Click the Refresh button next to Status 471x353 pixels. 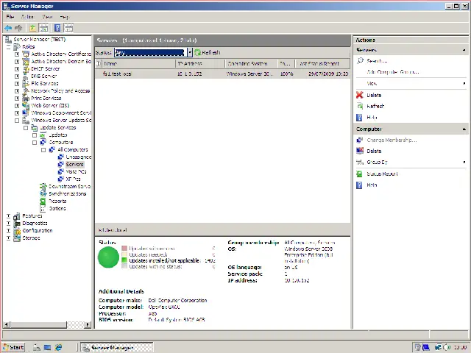[x=208, y=52]
